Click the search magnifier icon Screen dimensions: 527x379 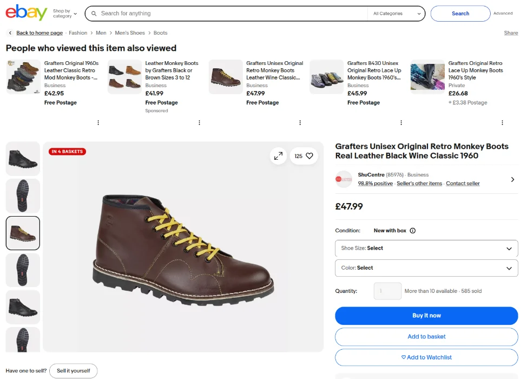pos(94,13)
